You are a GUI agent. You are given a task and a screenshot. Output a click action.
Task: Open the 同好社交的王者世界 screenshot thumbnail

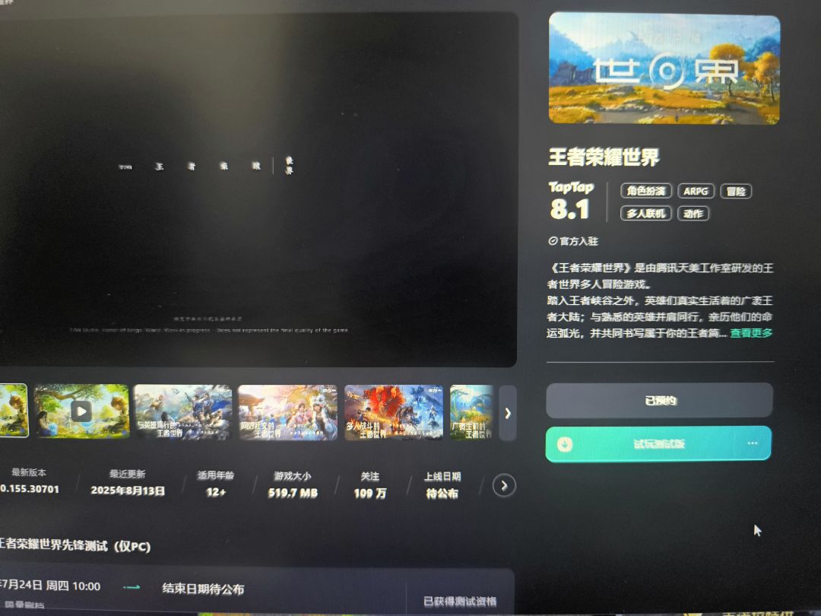[x=287, y=412]
